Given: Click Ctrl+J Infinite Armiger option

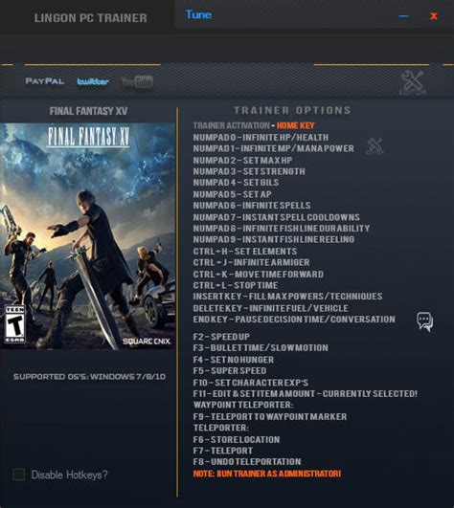Looking at the screenshot, I should point(251,262).
